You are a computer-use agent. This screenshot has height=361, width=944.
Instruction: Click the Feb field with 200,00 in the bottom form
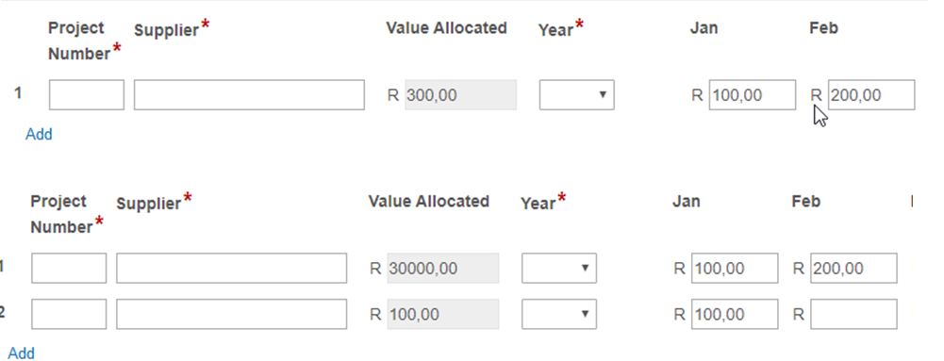pos(853,269)
